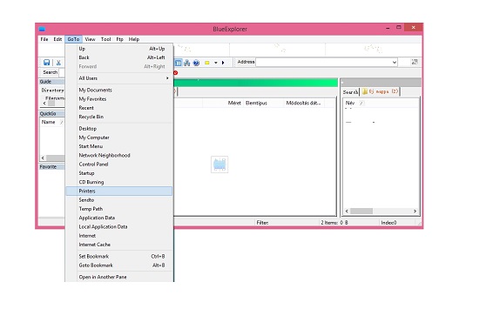Image resolution: width=479 pixels, height=329 pixels.
Task: Click inside the Address input field
Action: pos(323,63)
